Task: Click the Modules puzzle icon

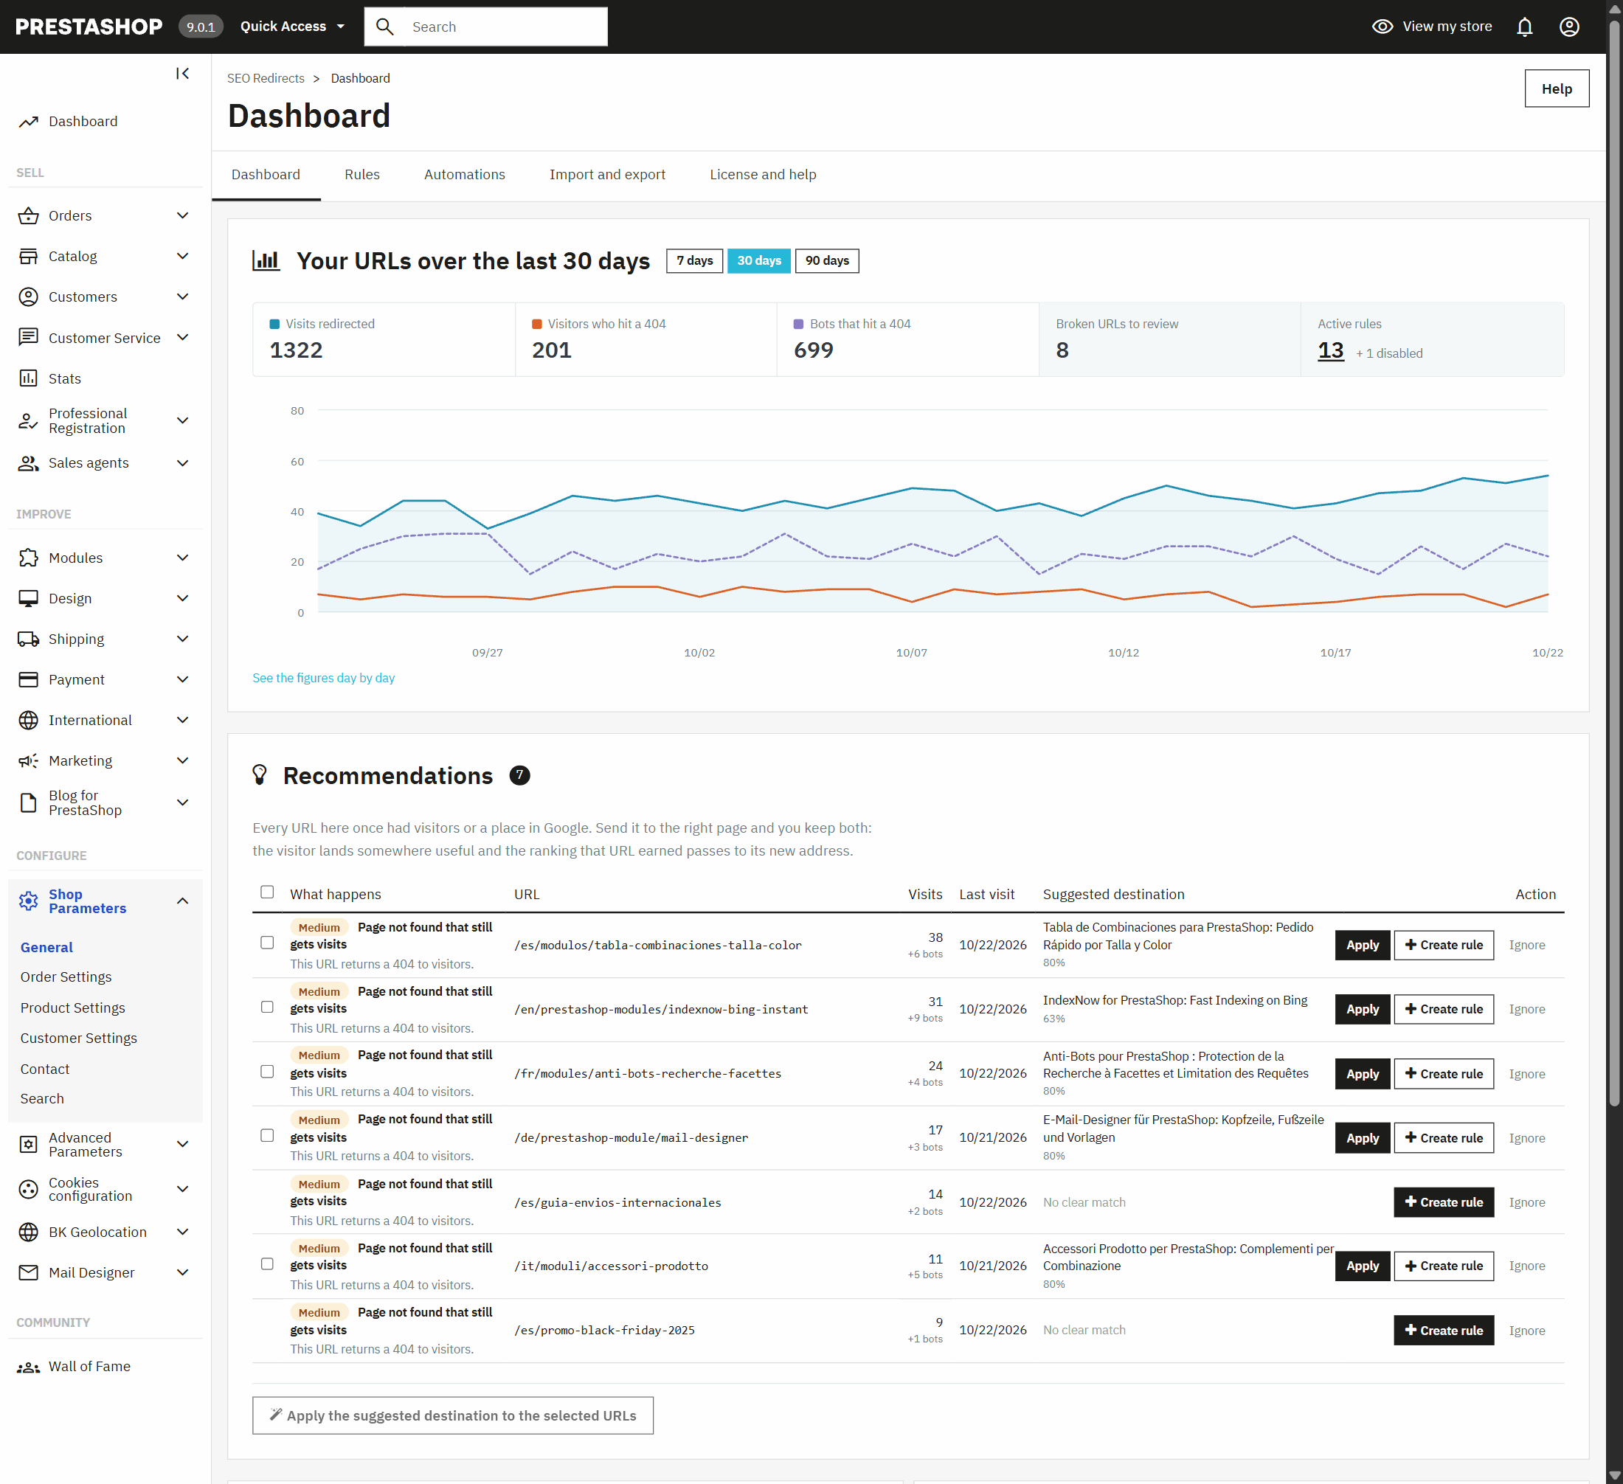Action: point(28,558)
